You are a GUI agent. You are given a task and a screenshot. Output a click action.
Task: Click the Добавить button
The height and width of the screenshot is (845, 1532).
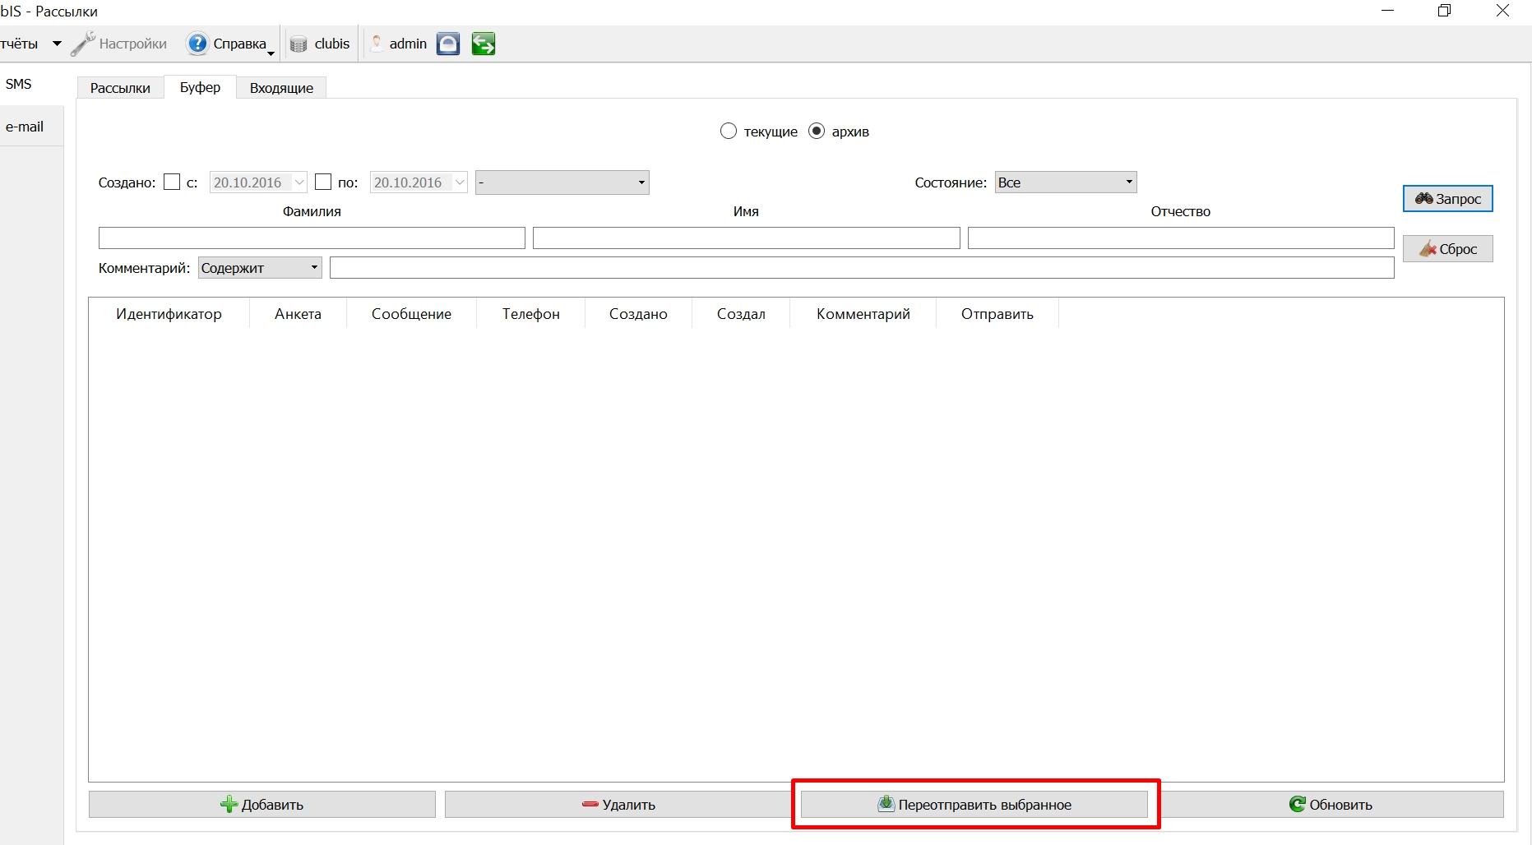pyautogui.click(x=262, y=805)
